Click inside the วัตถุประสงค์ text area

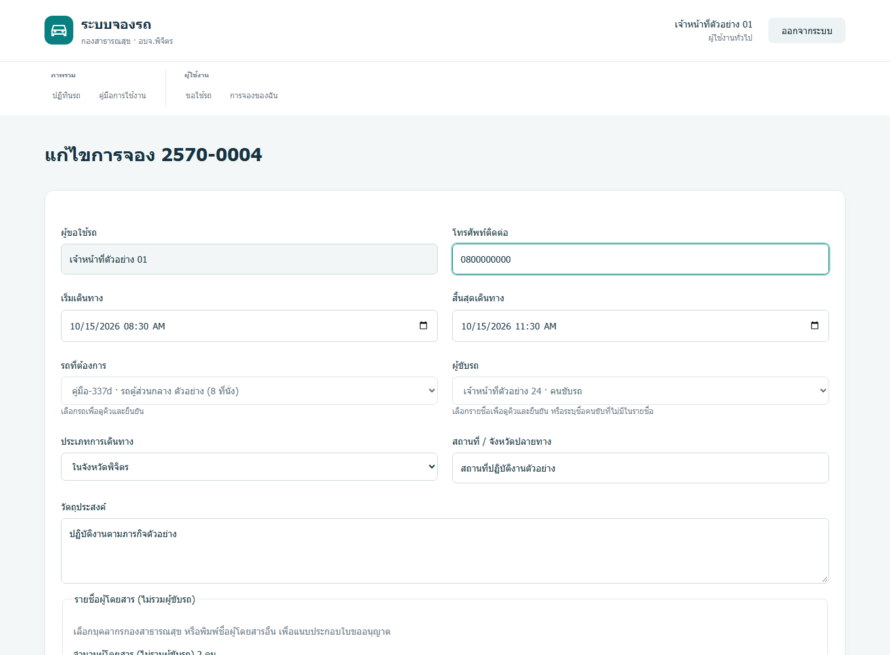pyautogui.click(x=445, y=551)
